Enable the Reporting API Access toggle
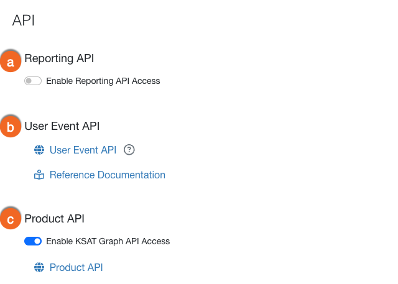The image size is (398, 284). [33, 81]
